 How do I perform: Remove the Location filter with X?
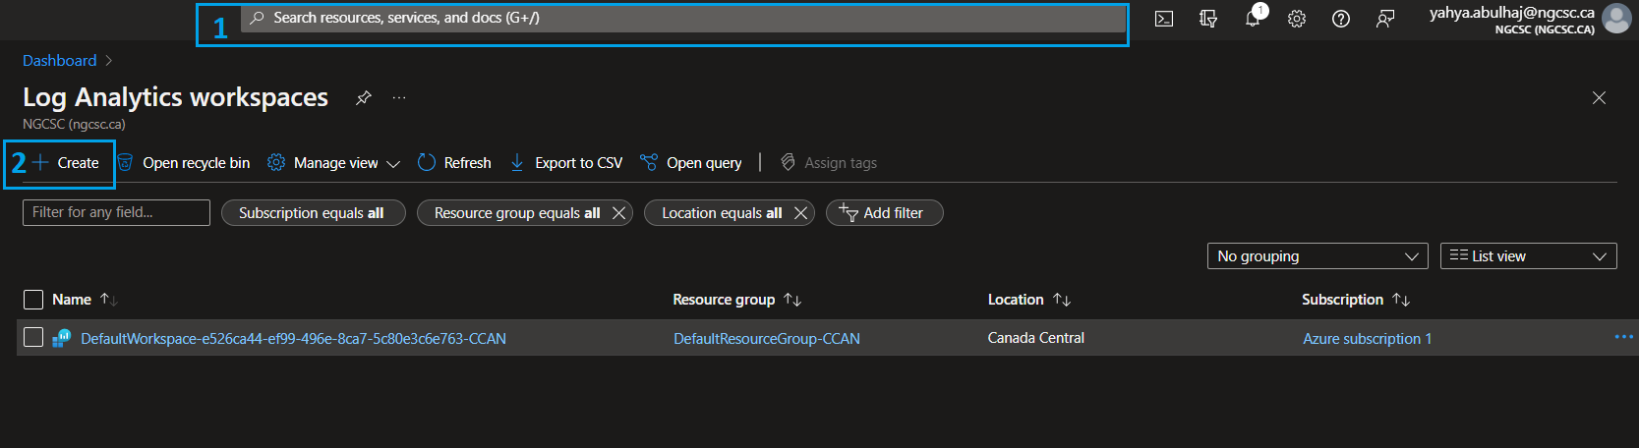point(800,213)
